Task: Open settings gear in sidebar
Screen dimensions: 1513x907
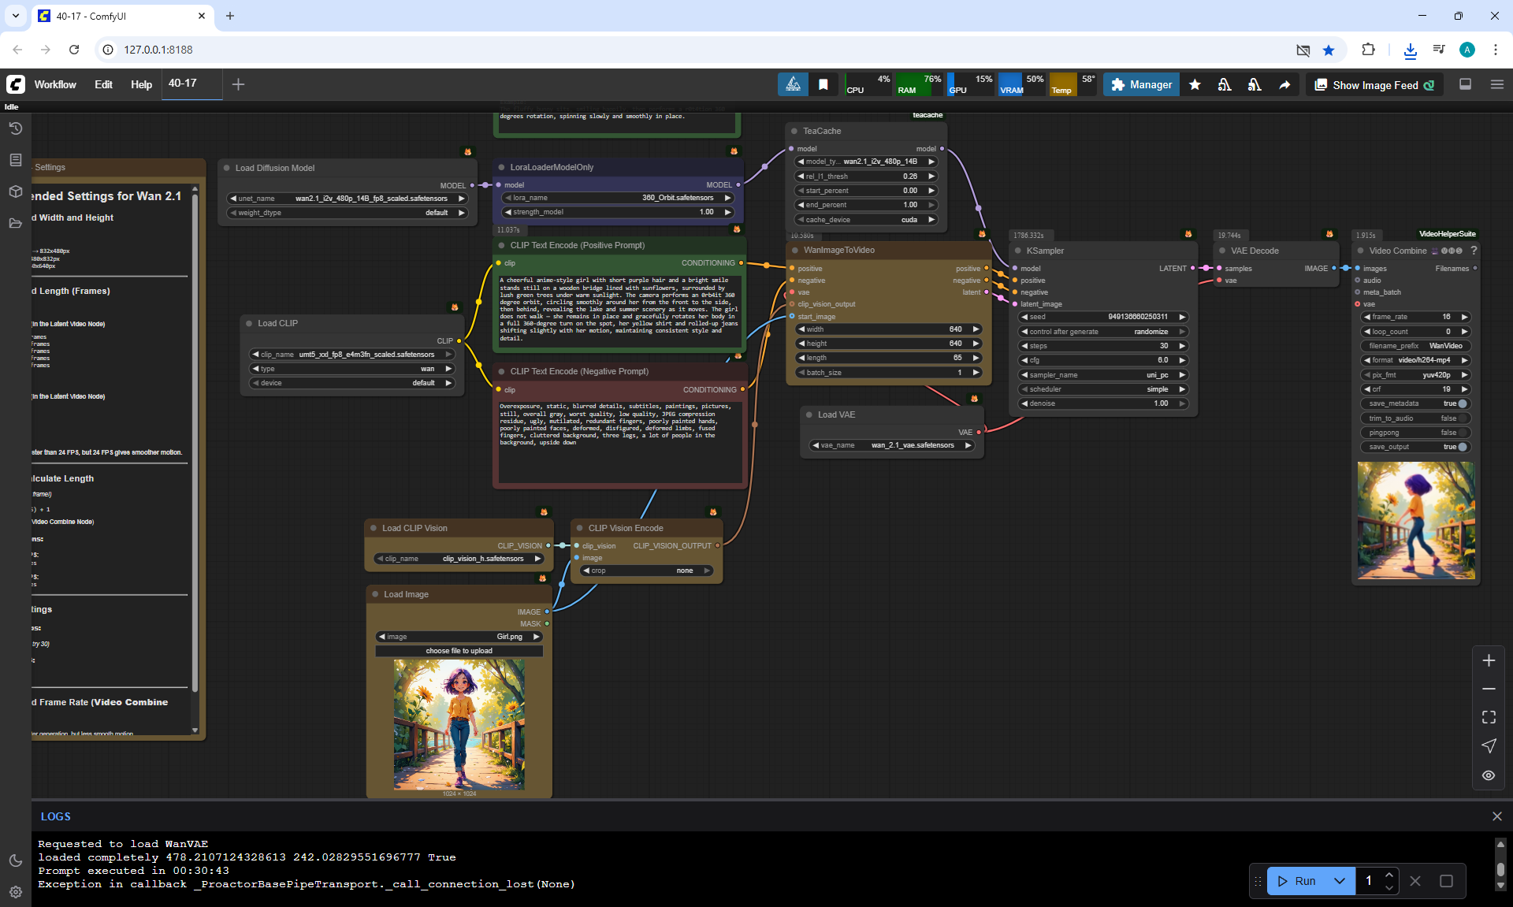Action: click(x=15, y=892)
